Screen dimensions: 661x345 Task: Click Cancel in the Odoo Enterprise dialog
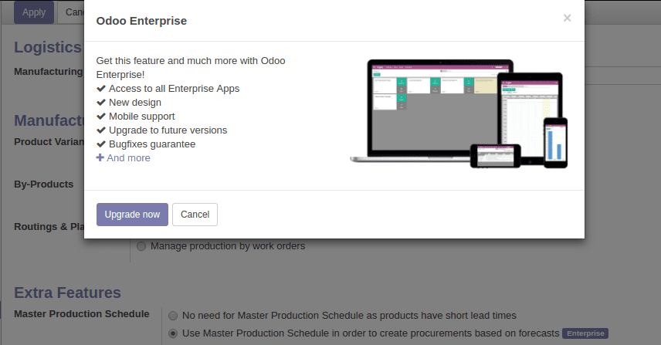195,215
